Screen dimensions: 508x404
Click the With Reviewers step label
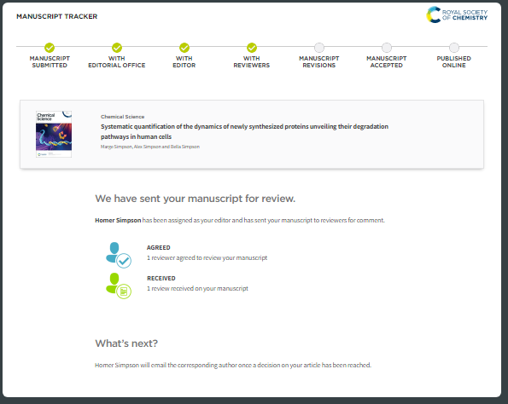click(x=252, y=61)
